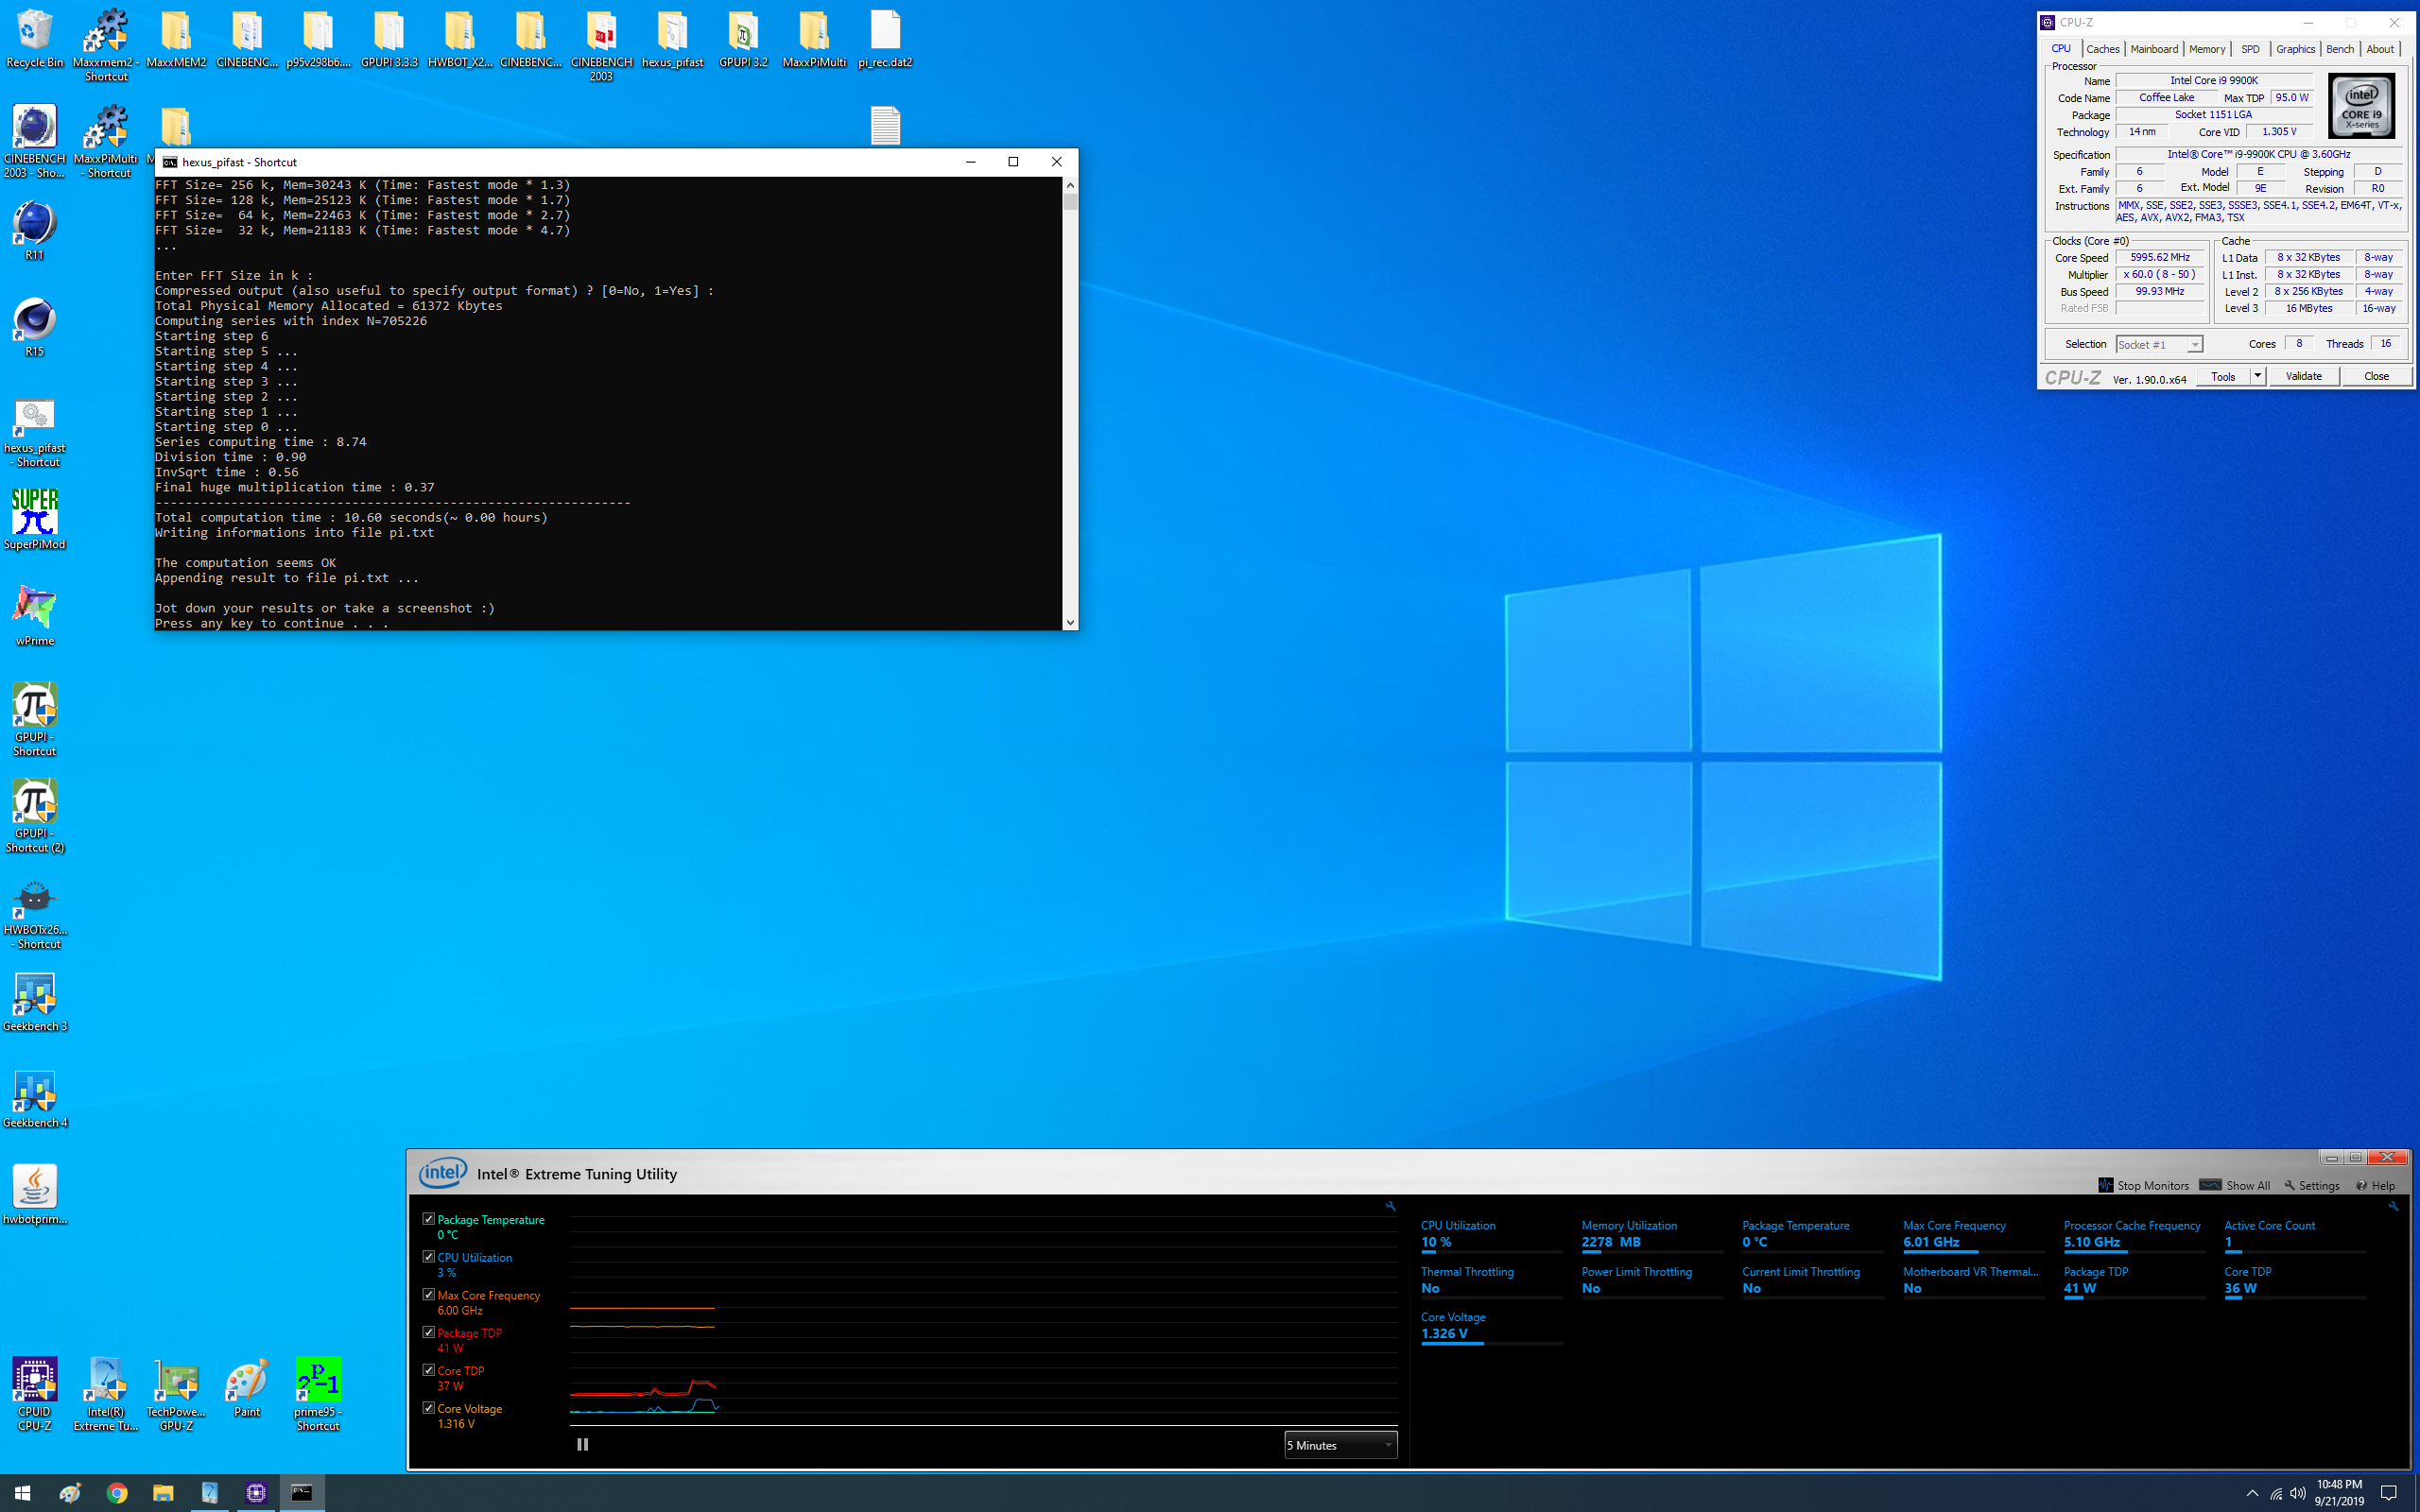The height and width of the screenshot is (1512, 2420).
Task: Open the CINEBENCH 2003 folder
Action: click(601, 45)
